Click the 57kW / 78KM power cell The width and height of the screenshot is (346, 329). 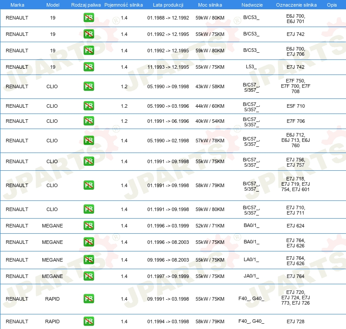click(210, 141)
